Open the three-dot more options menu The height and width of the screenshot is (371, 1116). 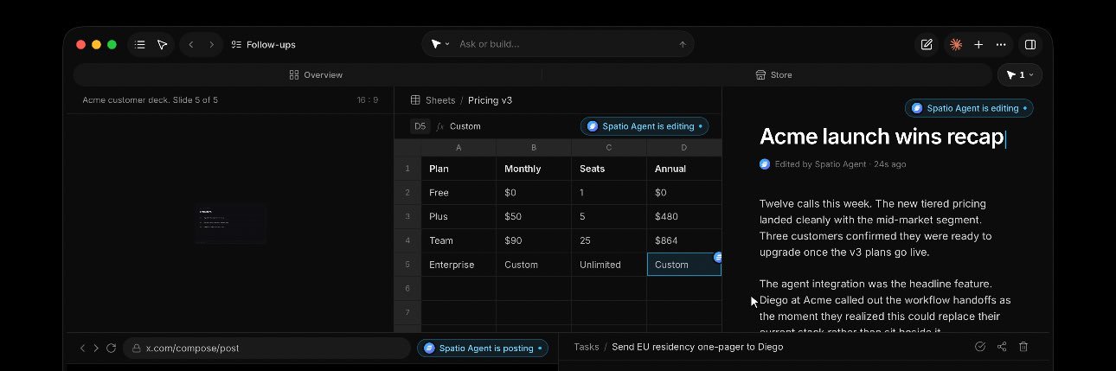coord(1001,44)
